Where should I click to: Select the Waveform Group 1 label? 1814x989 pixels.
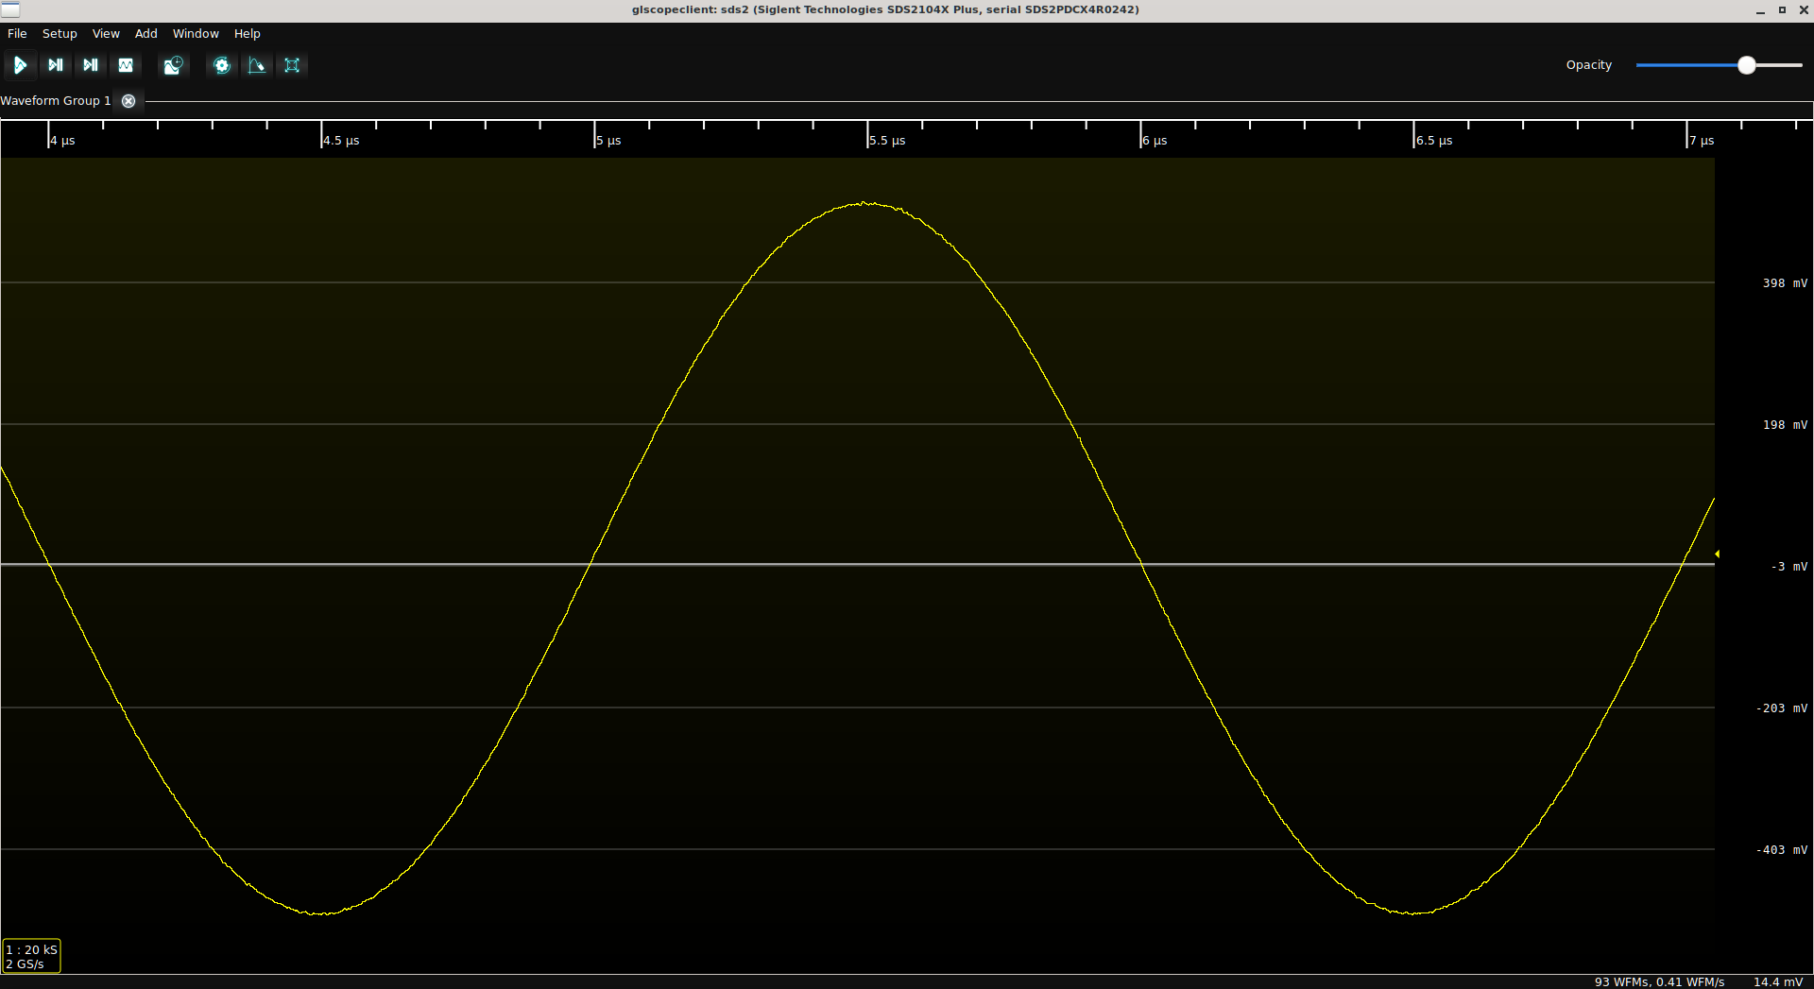(56, 101)
